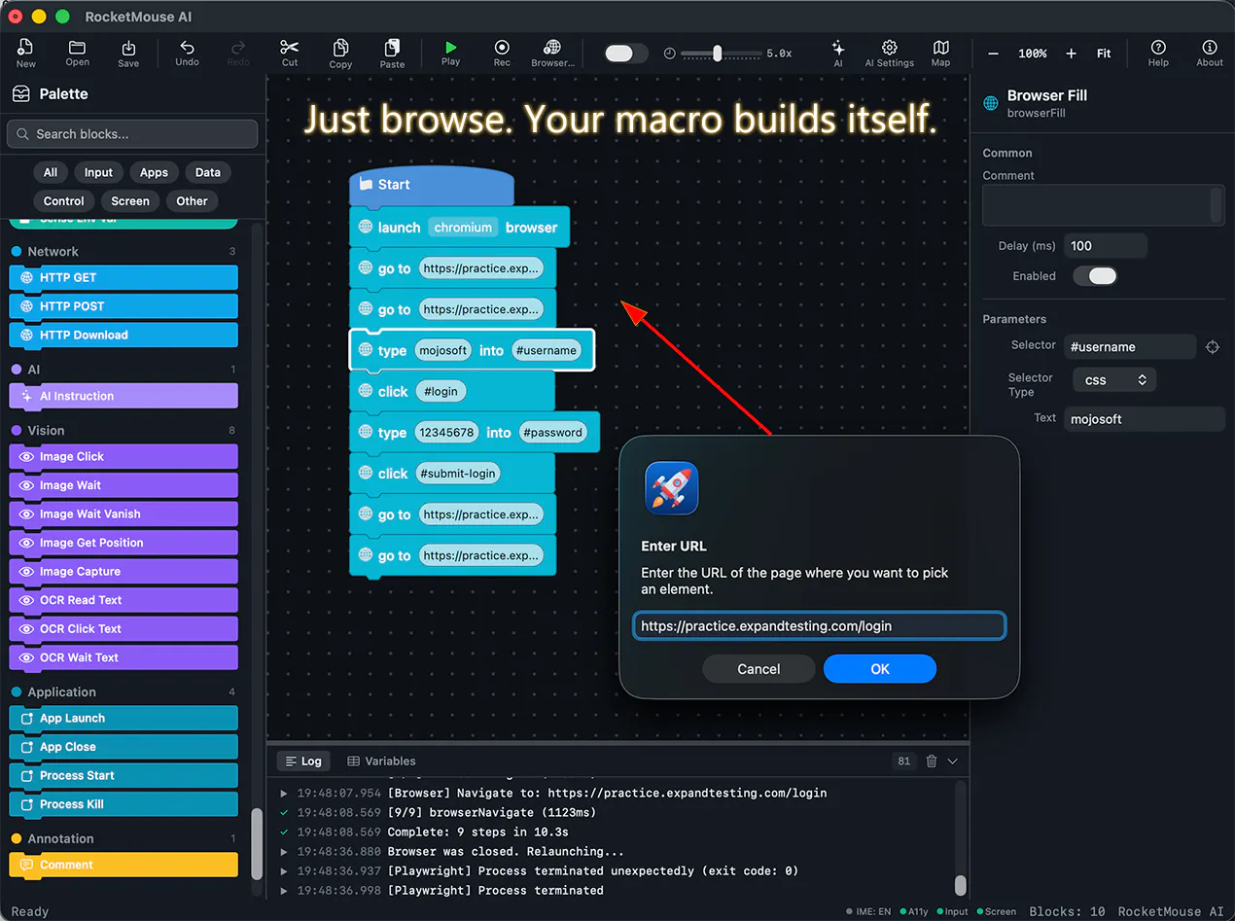Zoom in with the plus icon

1071,53
